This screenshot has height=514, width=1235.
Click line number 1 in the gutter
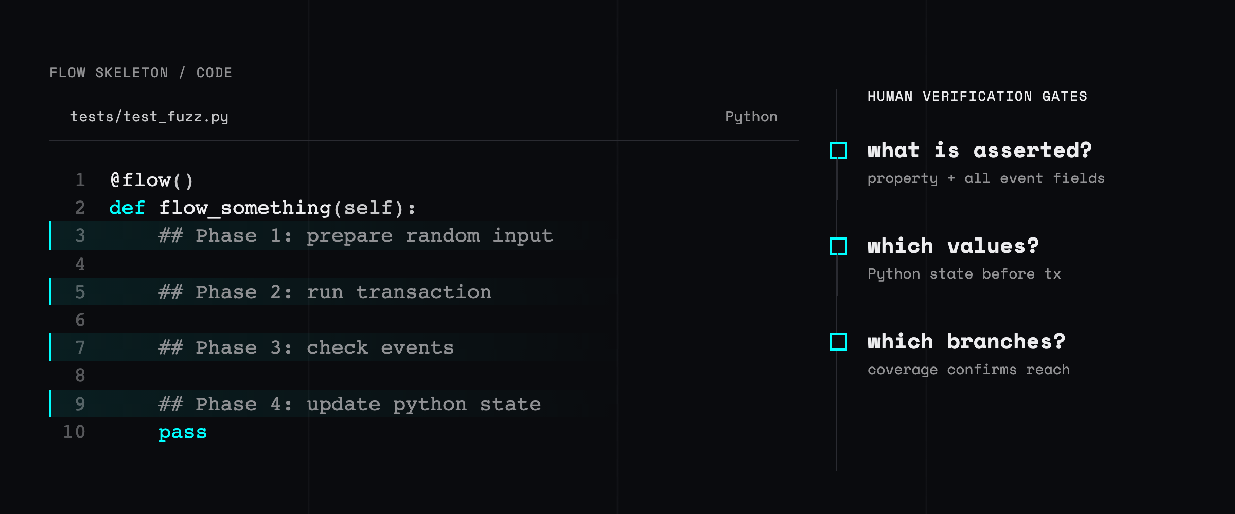80,180
